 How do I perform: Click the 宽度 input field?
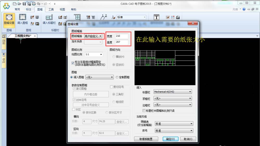[122, 36]
